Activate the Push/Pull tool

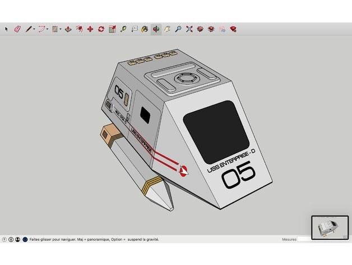(68, 29)
